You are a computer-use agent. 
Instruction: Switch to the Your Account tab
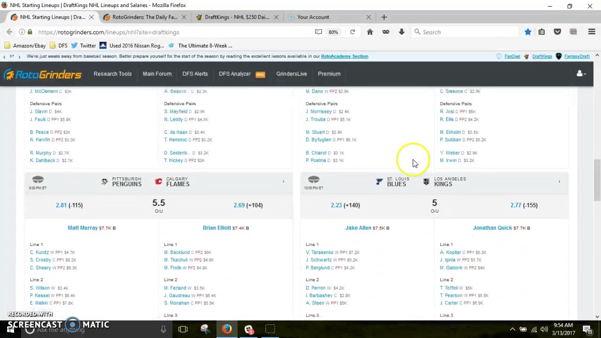313,17
